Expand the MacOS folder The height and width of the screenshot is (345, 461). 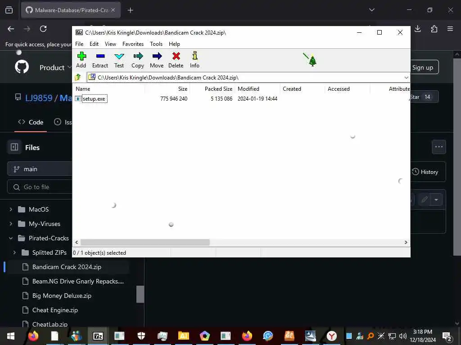pos(11,209)
